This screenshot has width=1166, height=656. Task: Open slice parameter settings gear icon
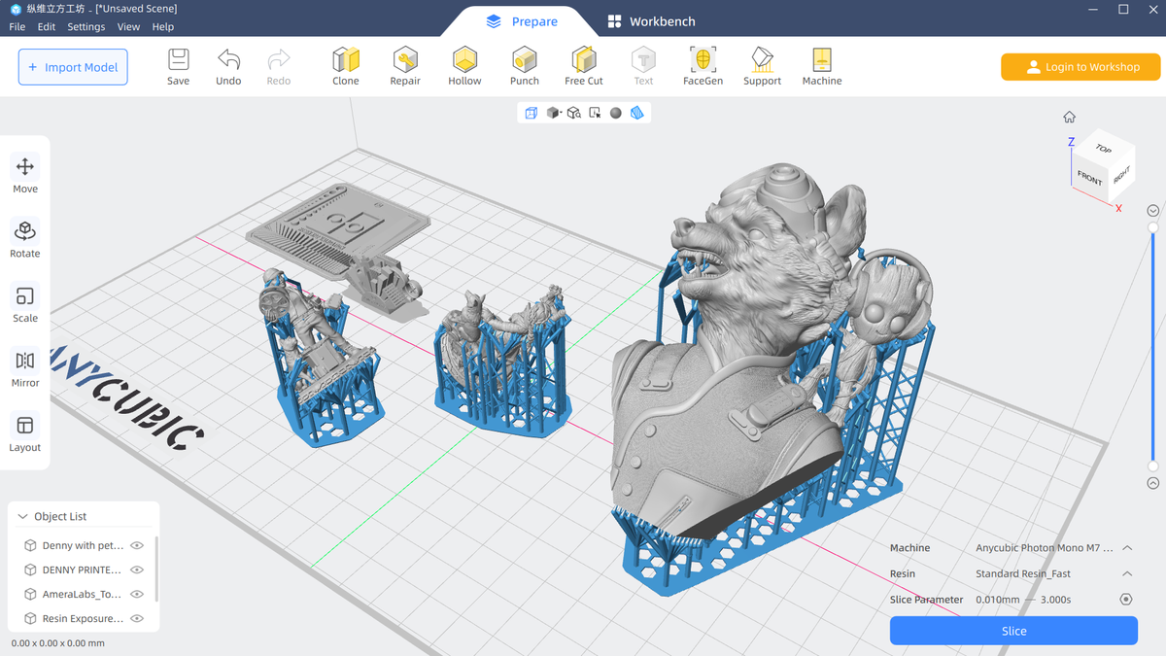coord(1126,600)
